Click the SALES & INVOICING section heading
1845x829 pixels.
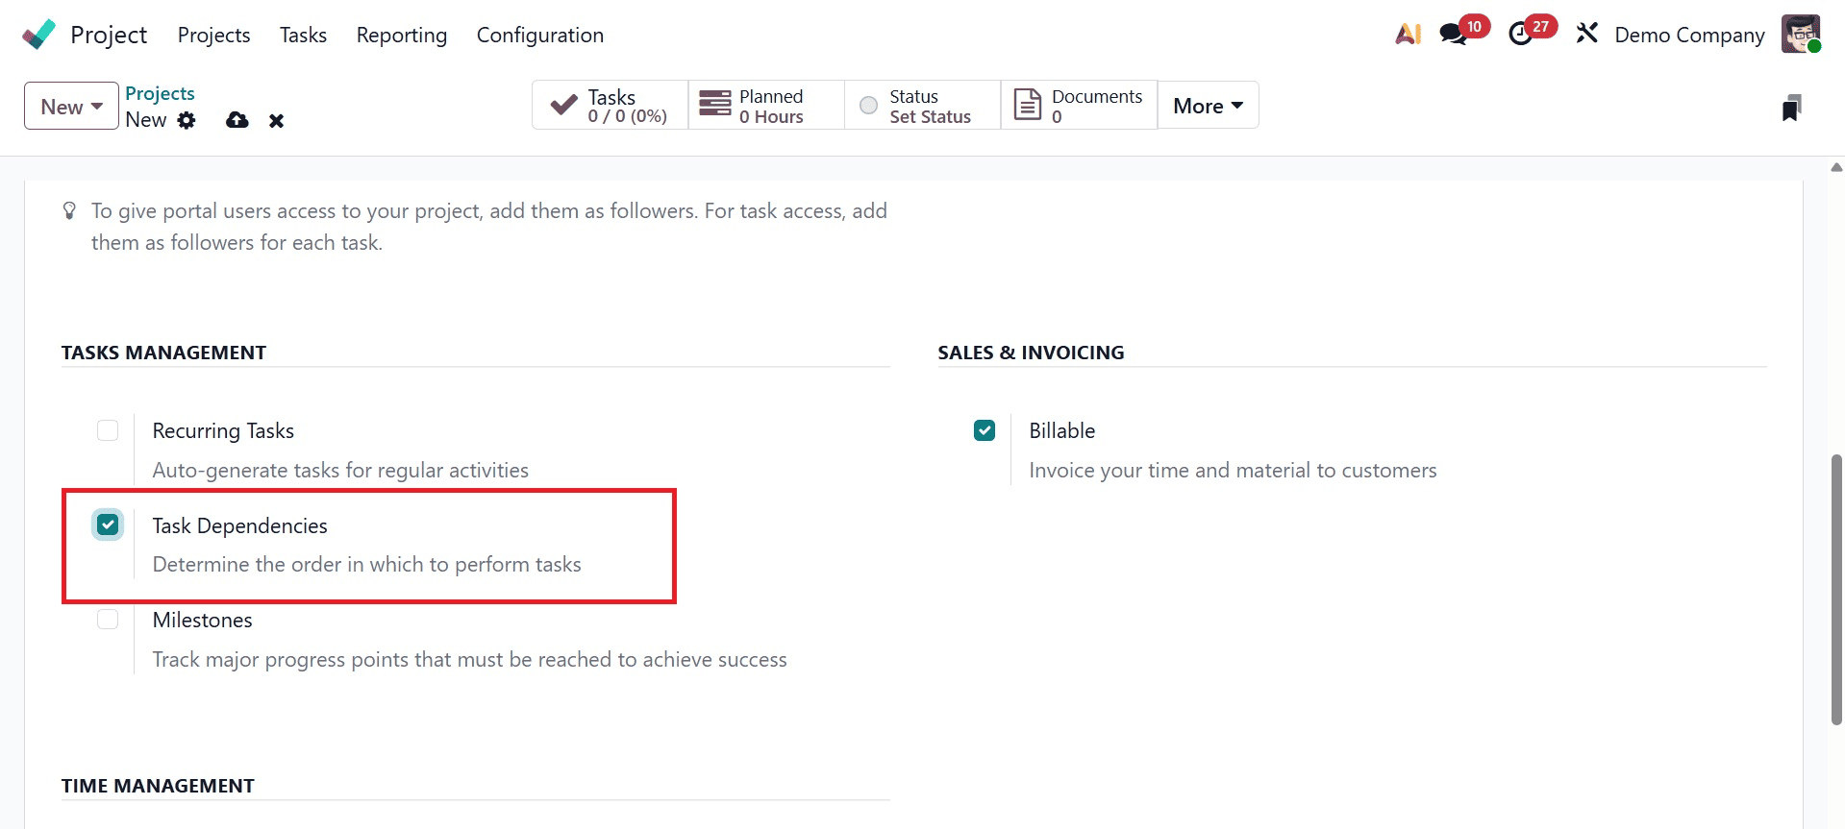point(1031,353)
